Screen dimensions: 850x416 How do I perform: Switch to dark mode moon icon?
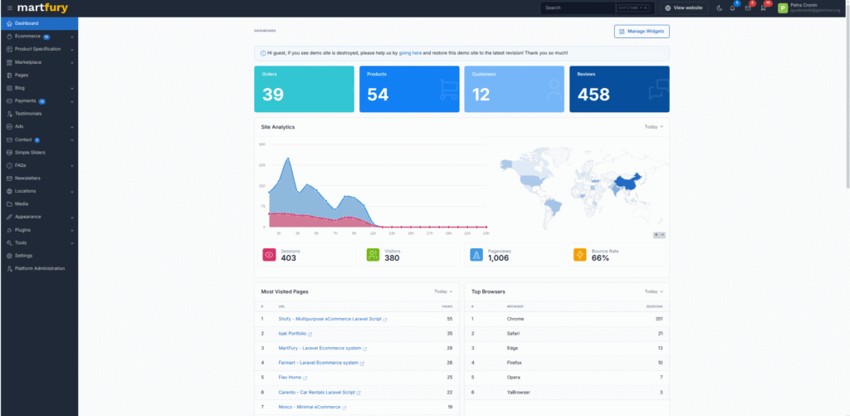[x=720, y=8]
